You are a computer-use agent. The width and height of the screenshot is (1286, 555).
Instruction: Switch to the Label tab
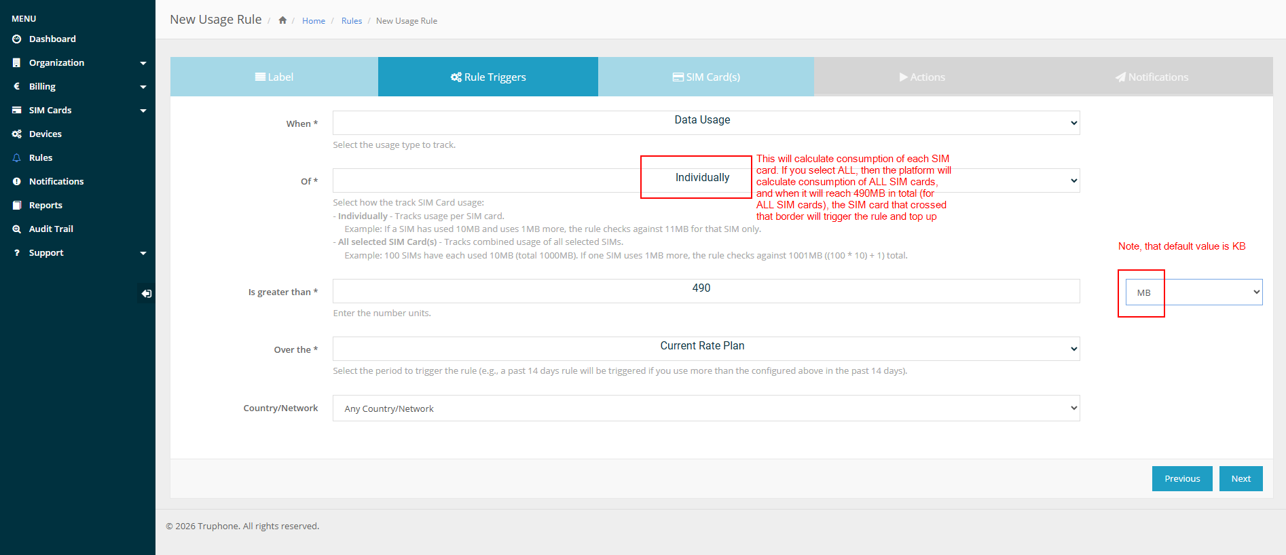point(274,77)
